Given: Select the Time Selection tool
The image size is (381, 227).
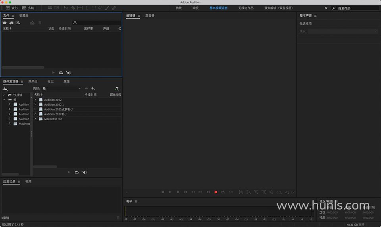Looking at the screenshot, I should (87, 8).
